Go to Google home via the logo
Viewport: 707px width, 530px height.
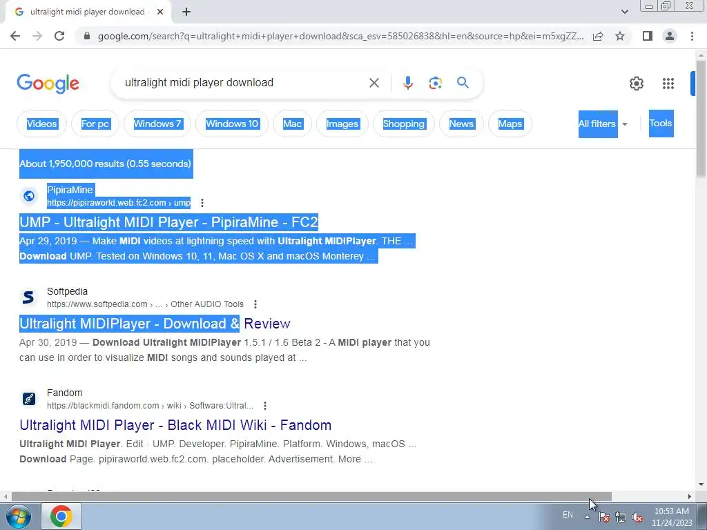(48, 84)
